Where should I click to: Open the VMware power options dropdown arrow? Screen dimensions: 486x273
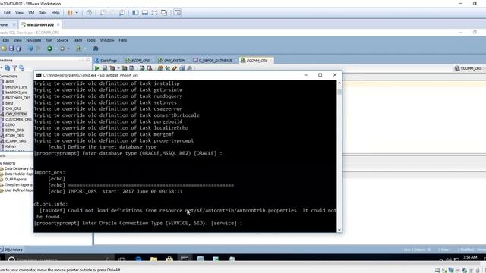click(77, 13)
